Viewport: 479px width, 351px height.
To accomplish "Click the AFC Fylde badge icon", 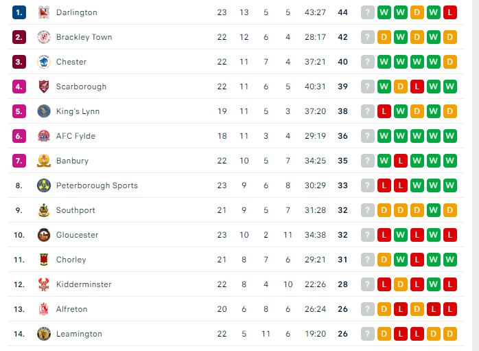I will (x=44, y=136).
